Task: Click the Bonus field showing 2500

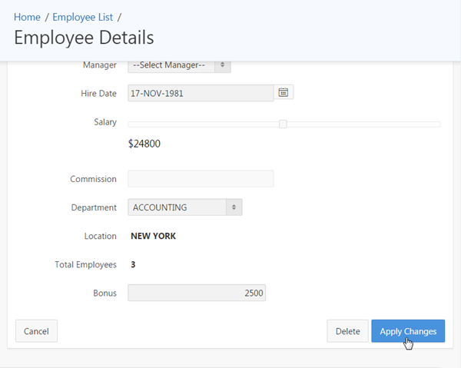Action: (197, 293)
